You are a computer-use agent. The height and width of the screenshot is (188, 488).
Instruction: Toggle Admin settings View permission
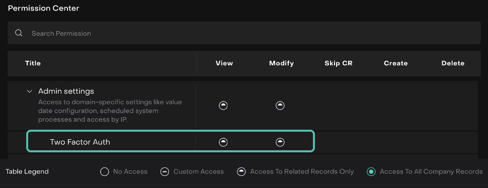coord(223,106)
